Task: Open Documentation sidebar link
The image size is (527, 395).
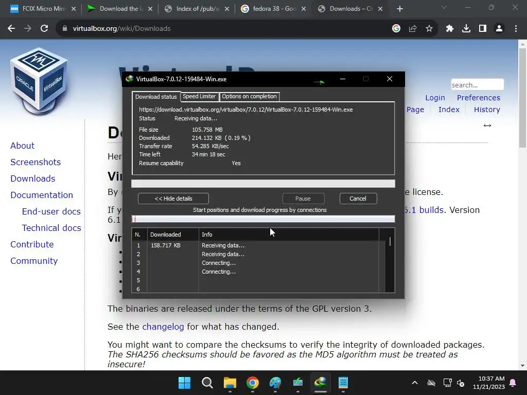Action: [42, 195]
